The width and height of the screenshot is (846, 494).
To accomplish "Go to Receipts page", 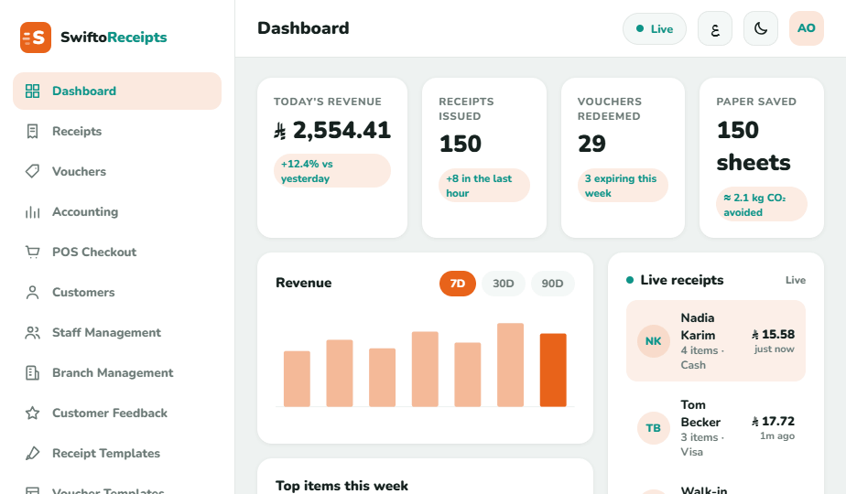I will tap(117, 131).
